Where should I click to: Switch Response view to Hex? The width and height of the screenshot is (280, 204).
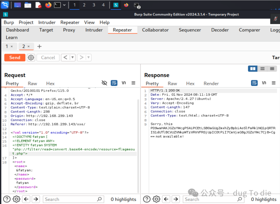(190, 84)
